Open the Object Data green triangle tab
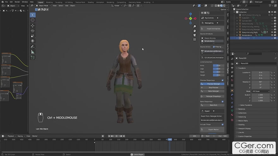The width and height of the screenshot is (278, 156). 232,111
